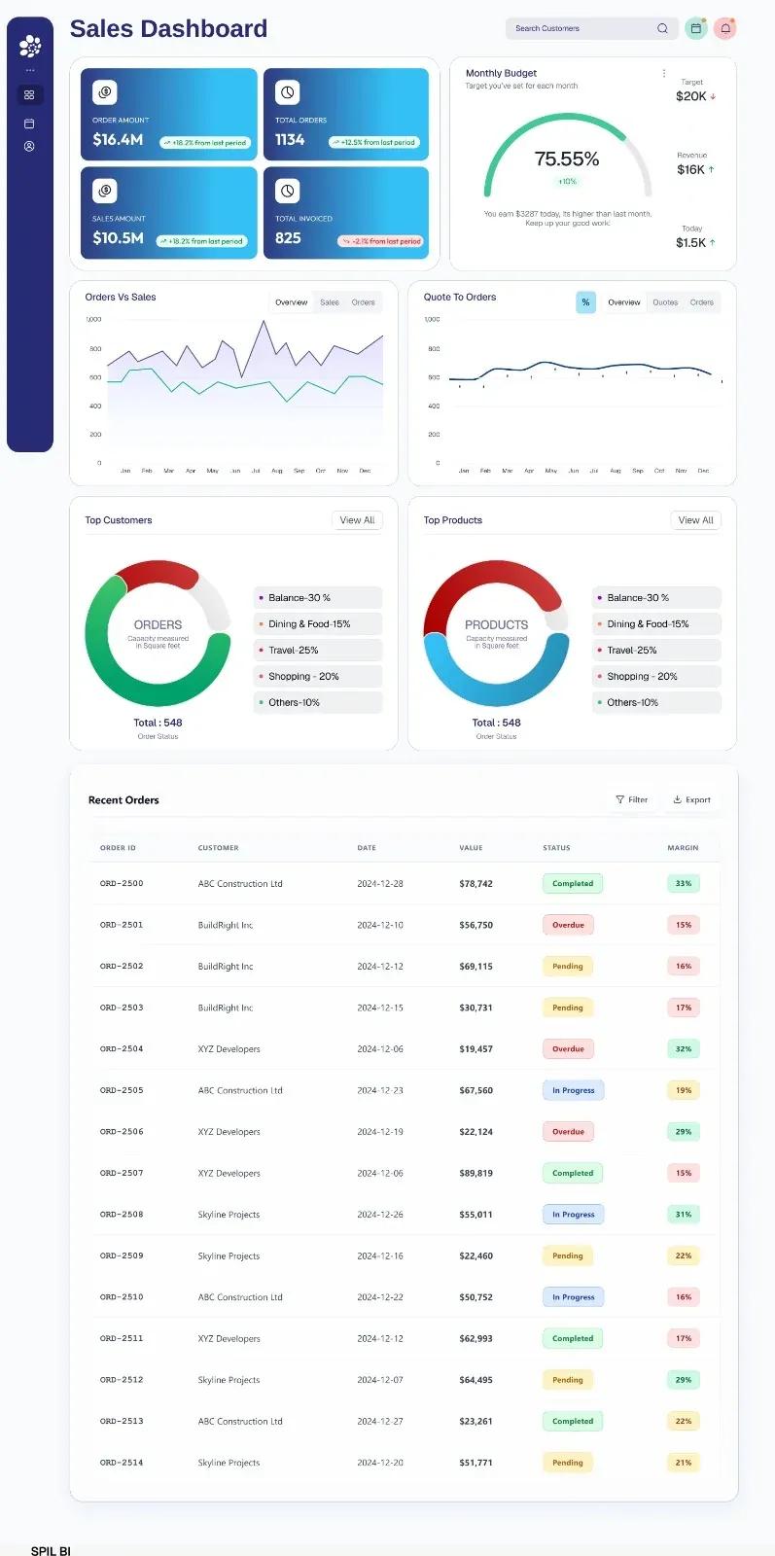775x1556 pixels.
Task: Click Export button for Recent Orders
Action: pos(691,799)
